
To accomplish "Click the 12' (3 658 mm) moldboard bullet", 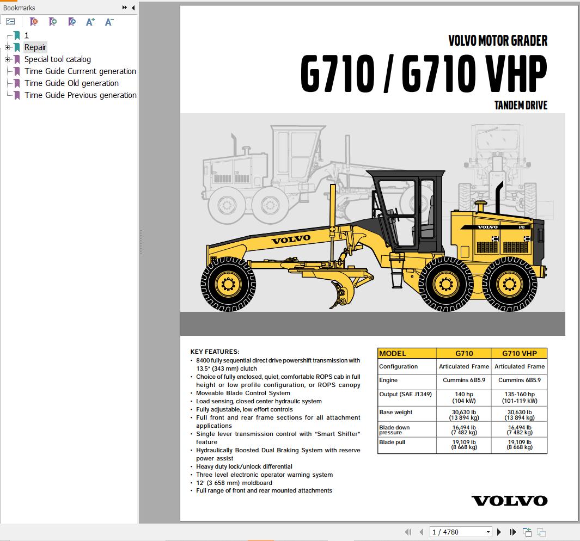I will point(234,483).
